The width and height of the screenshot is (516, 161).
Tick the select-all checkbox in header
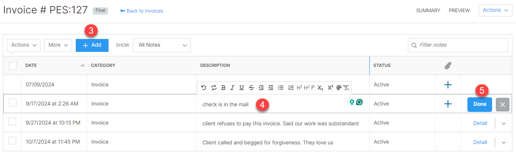coord(13,65)
